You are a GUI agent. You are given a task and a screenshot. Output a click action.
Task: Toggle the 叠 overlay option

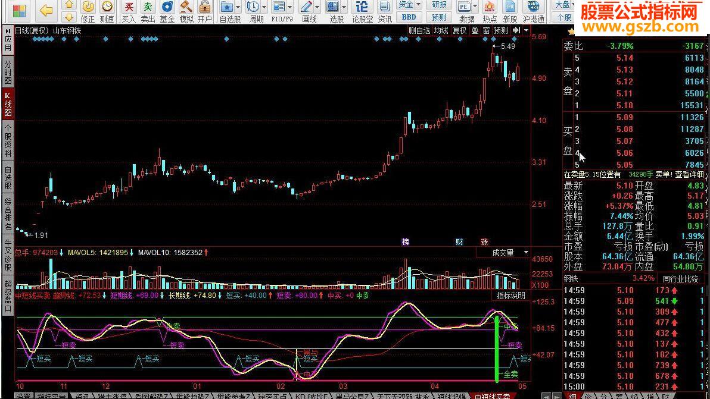click(x=475, y=30)
